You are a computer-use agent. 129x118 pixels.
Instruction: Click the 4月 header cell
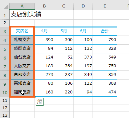(45, 31)
